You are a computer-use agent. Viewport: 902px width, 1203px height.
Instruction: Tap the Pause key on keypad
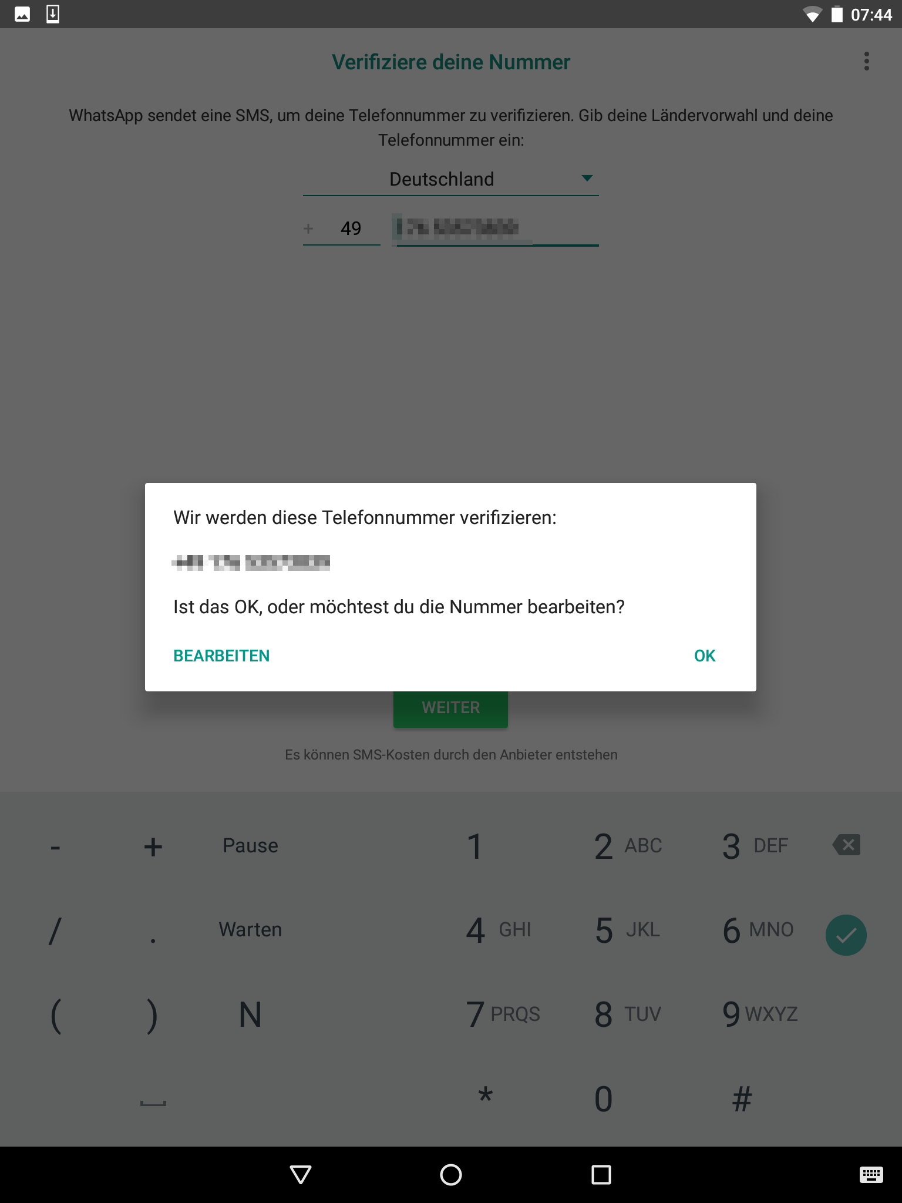250,846
